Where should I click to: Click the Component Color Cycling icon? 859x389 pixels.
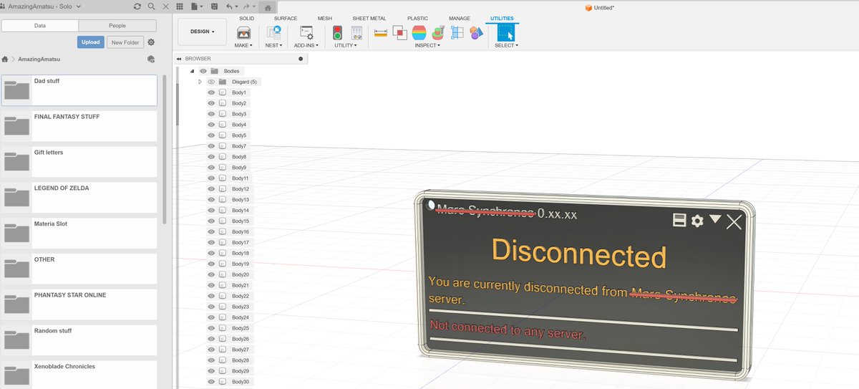(476, 32)
